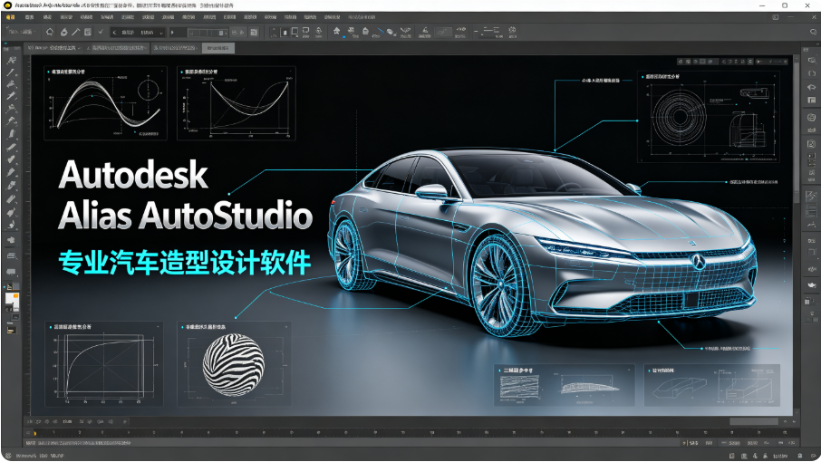Click the concentric circles technical drawing panel
The width and height of the screenshot is (821, 462).
(x=708, y=117)
